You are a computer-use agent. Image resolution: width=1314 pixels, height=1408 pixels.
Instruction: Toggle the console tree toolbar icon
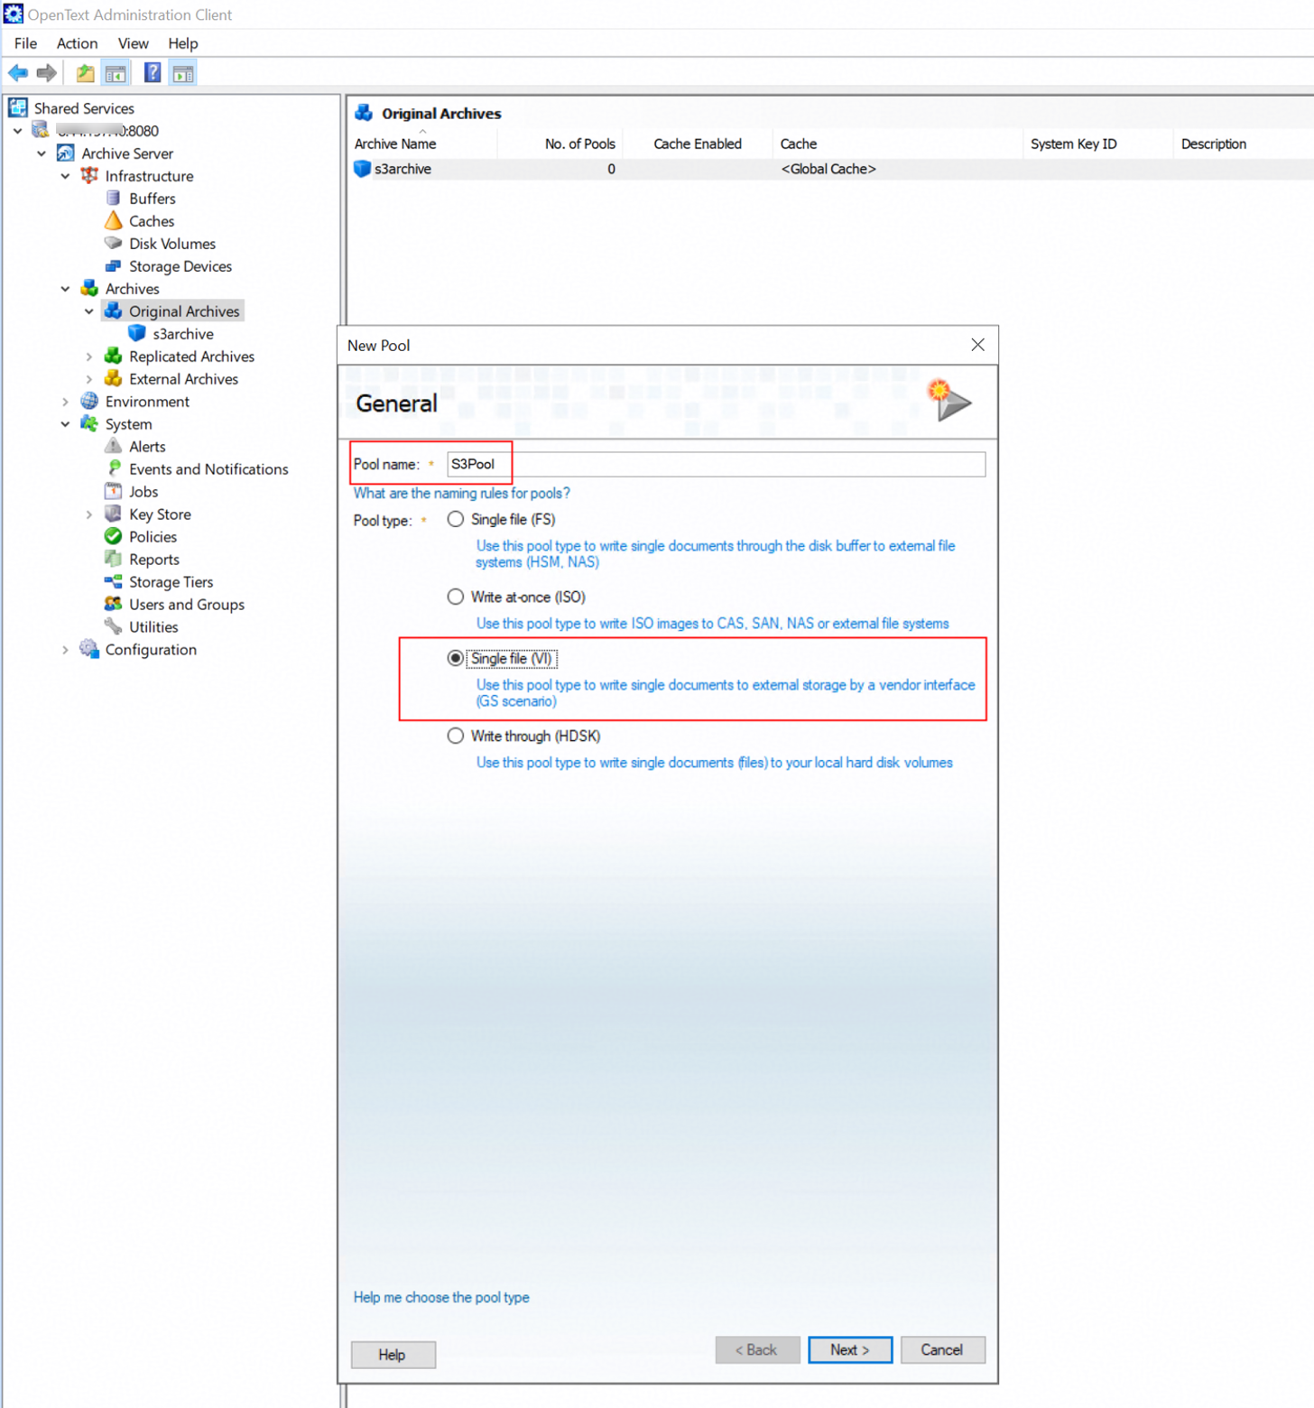(116, 73)
